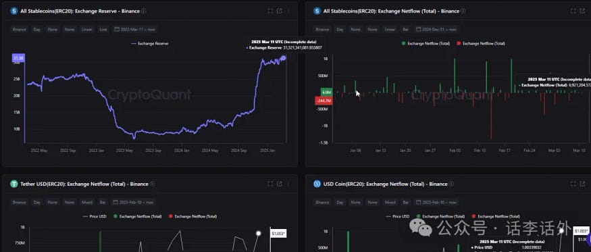Open info tooltip beside Tether USD Netflow title
Screen dimensions: 591x252
[152, 184]
